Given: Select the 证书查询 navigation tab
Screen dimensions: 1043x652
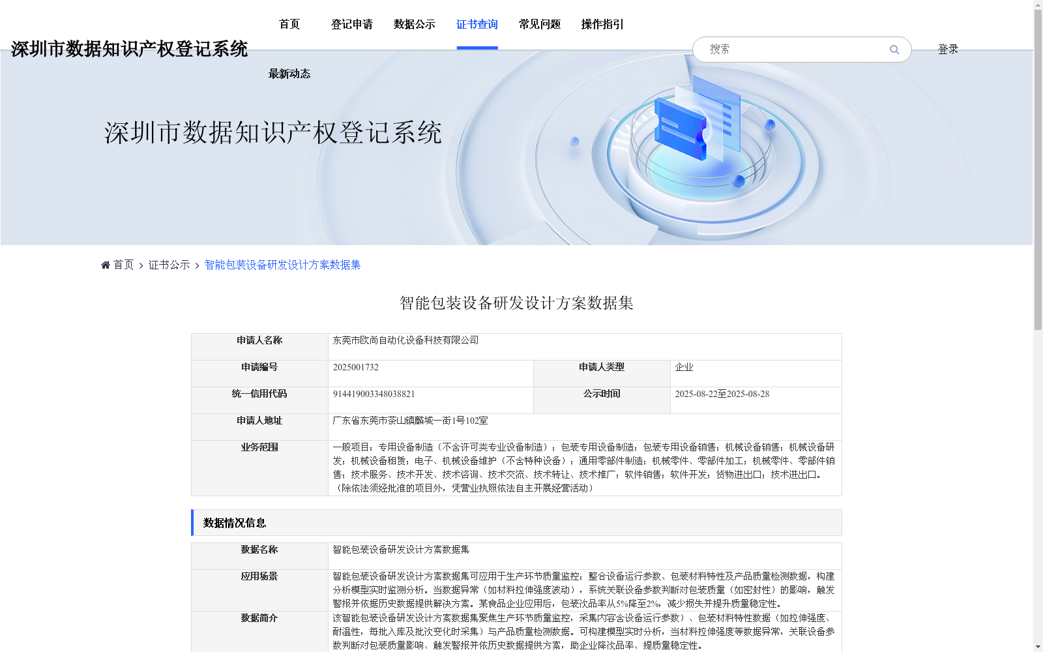Looking at the screenshot, I should click(477, 24).
